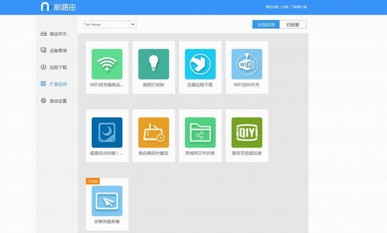Switch to the 全部应用 (all apps) tab
The image size is (387, 233).
pyautogui.click(x=266, y=24)
